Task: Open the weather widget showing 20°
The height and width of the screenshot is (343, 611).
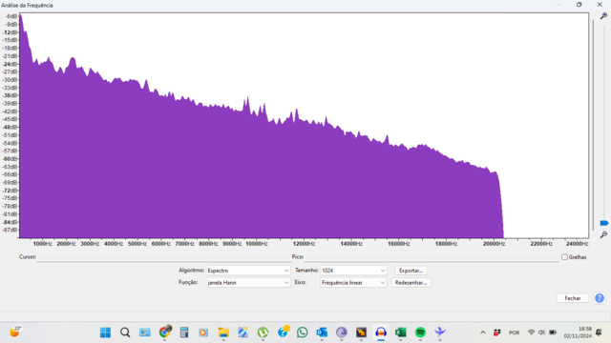Action: [x=15, y=332]
